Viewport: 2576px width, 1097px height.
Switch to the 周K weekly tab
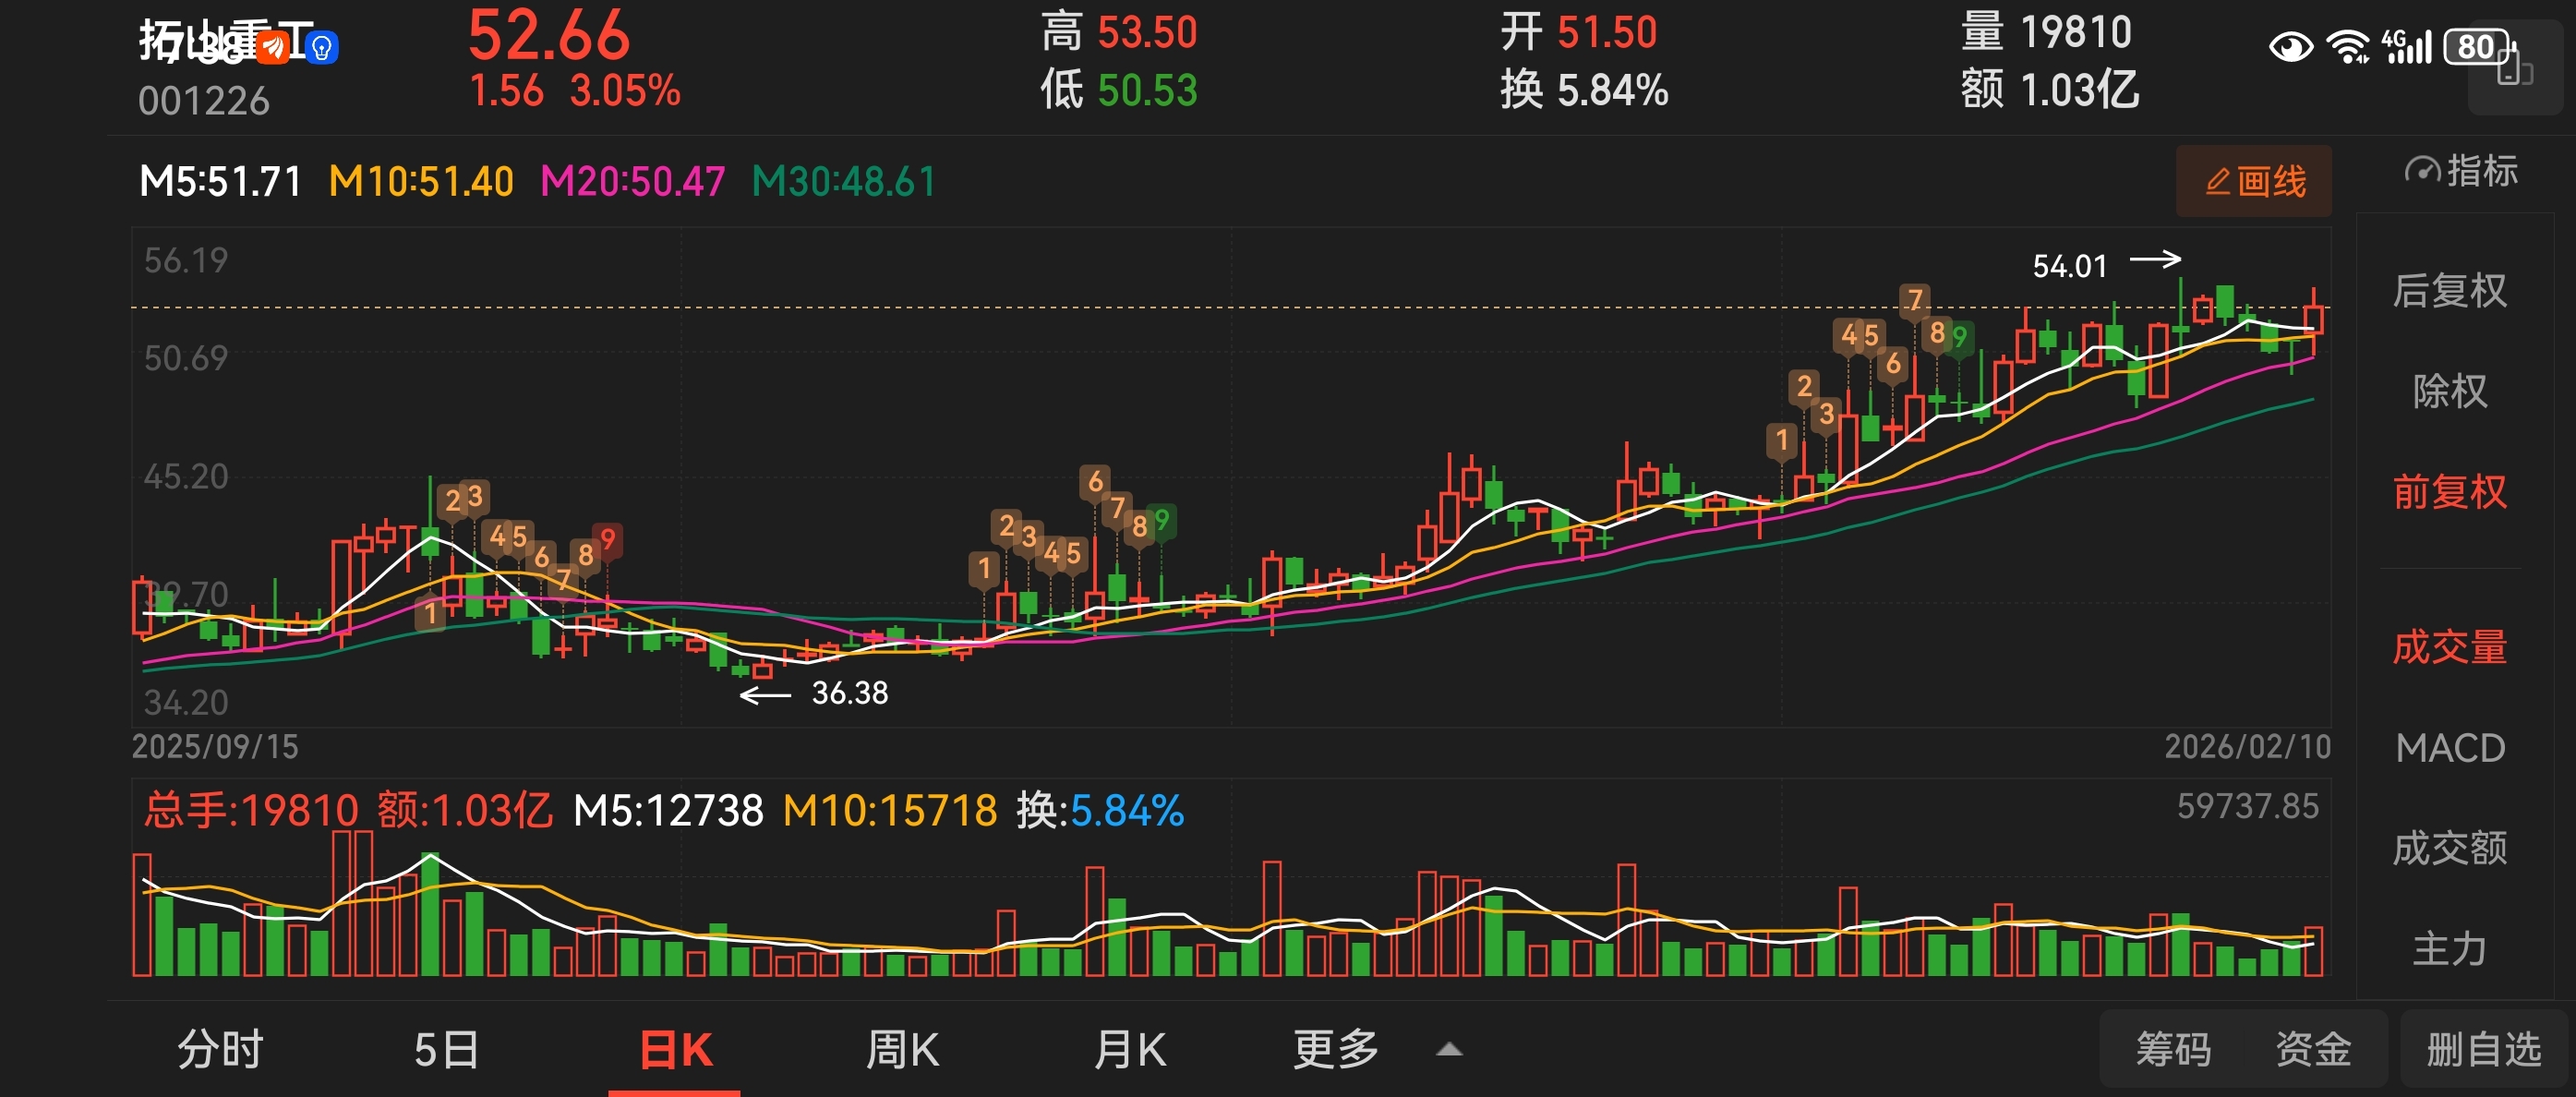pos(902,1049)
